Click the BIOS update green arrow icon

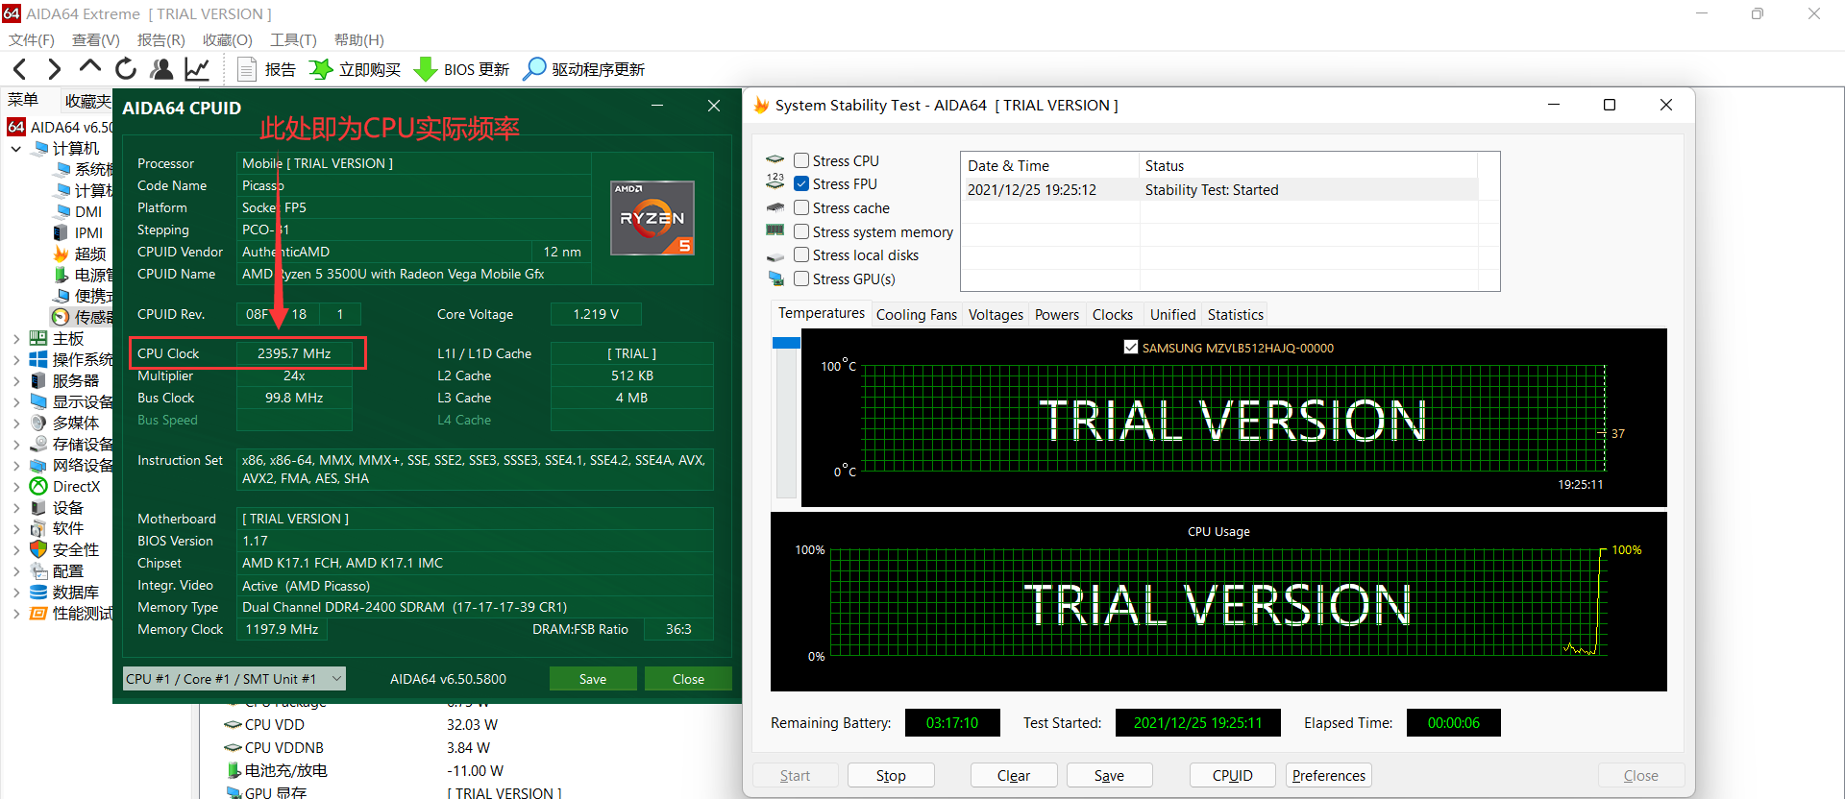(425, 69)
